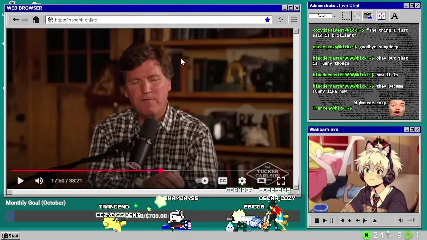427x240 pixels.
Task: Click the 17:50 / 33:21 time display
Action: pos(66,181)
